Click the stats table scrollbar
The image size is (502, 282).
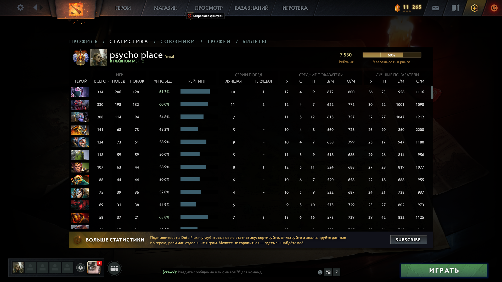tap(432, 93)
